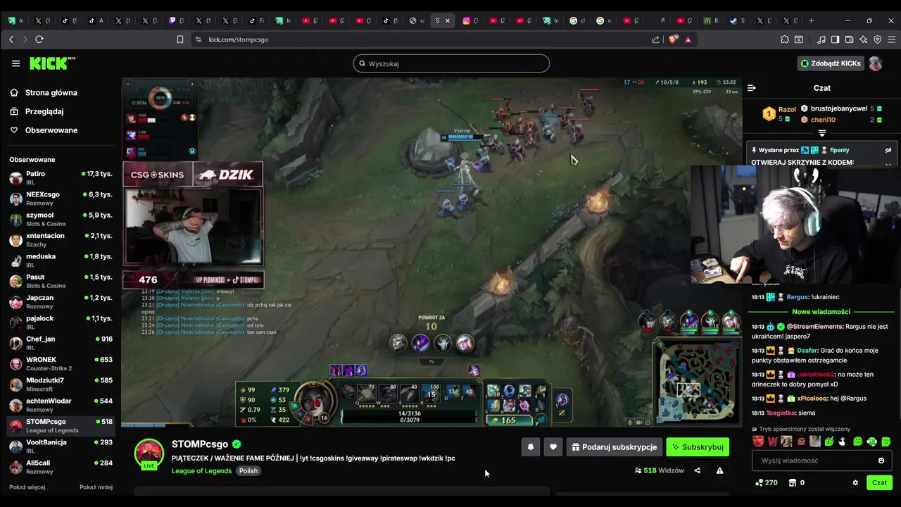Click the Polish language tag
Viewport: 901px width, 507px height.
248,470
